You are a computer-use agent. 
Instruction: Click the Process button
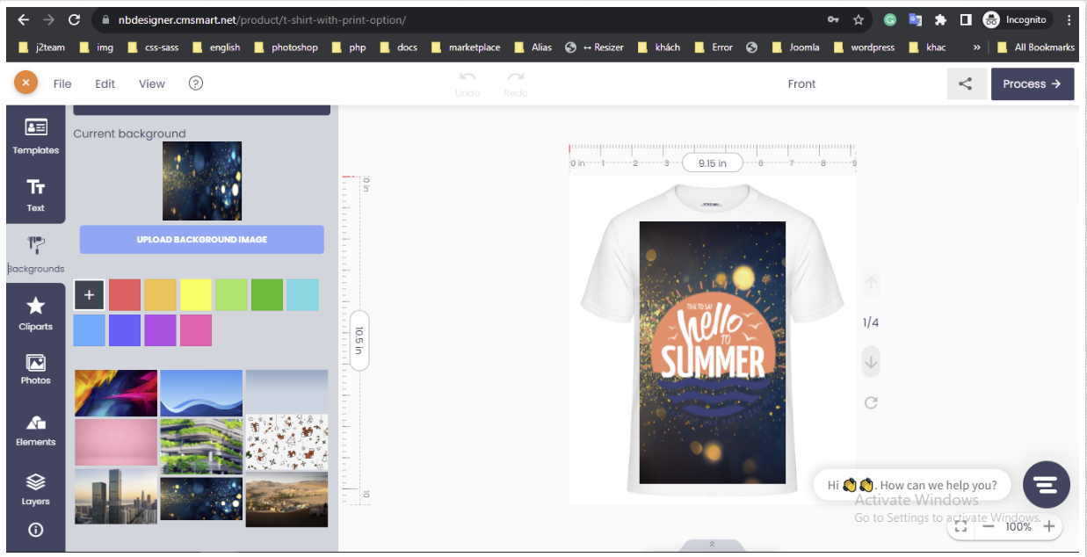click(x=1033, y=83)
